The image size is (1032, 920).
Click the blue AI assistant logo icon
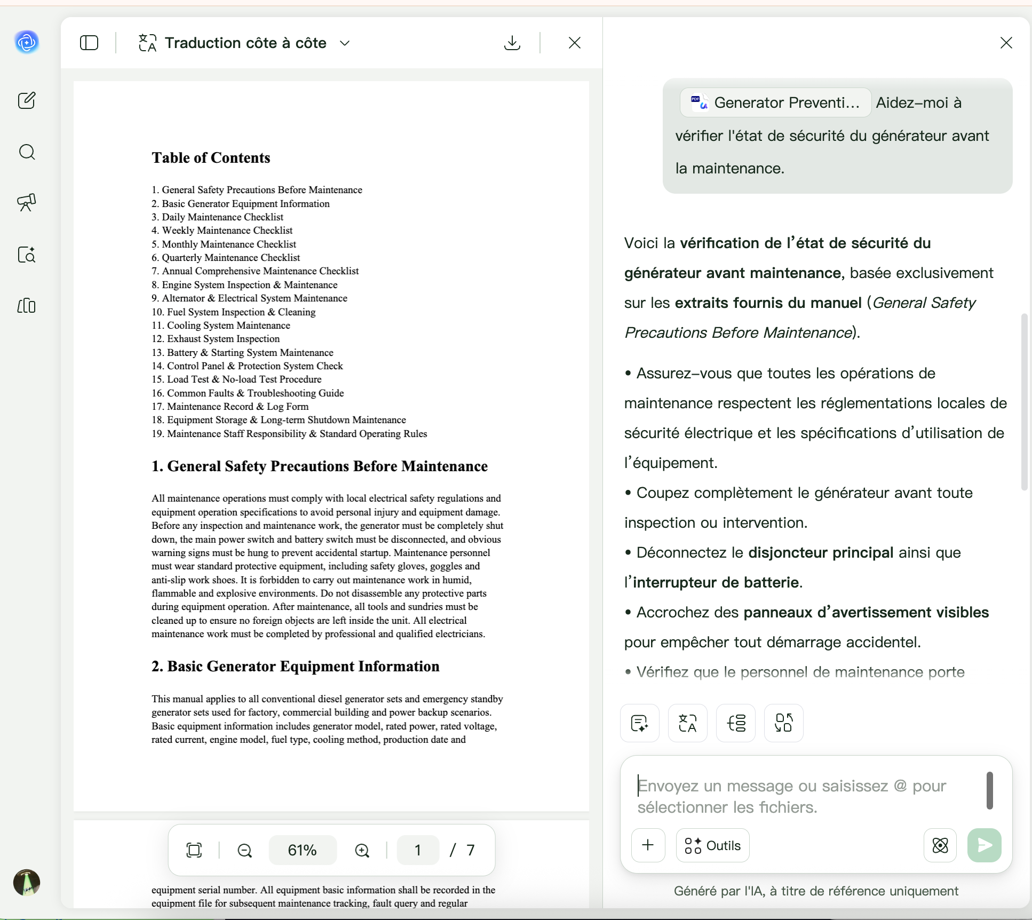pos(27,43)
